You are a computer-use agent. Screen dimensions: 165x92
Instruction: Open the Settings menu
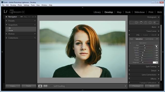tap(26, 5)
